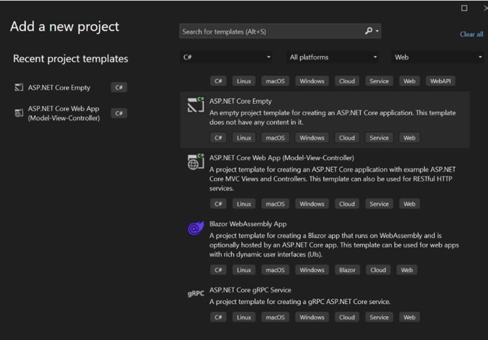
Task: Click the ASP.NET Core Empty template icon in list
Action: pyautogui.click(x=196, y=105)
